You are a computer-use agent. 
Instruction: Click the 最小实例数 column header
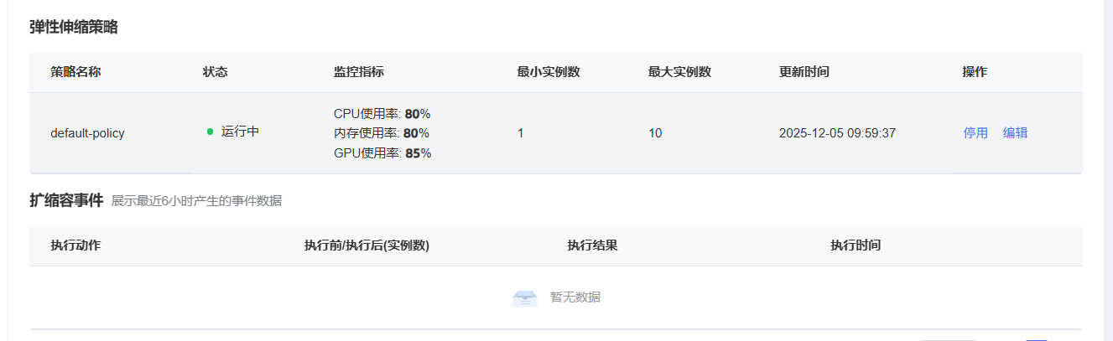point(549,72)
